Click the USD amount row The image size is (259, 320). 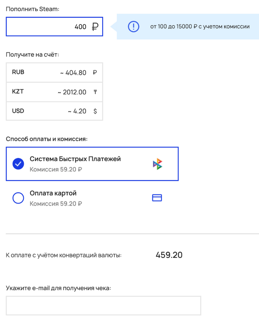pos(54,111)
